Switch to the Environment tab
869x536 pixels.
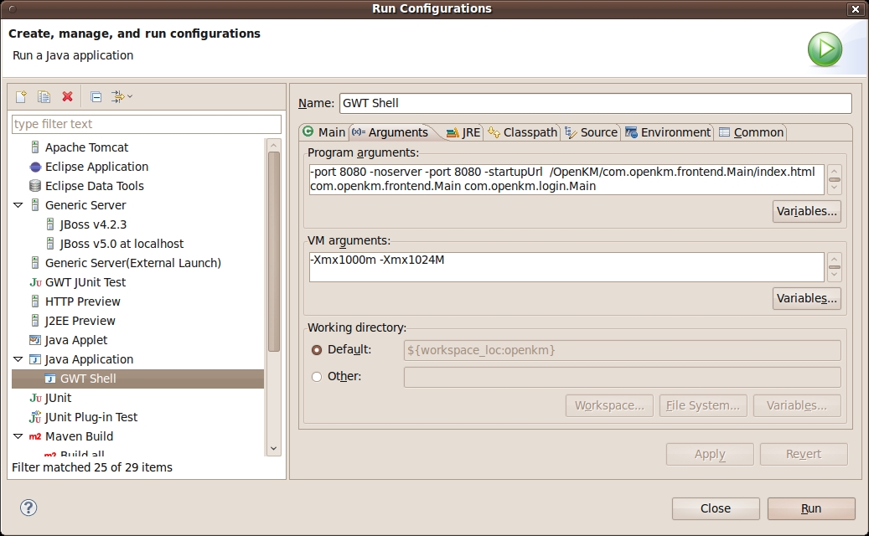667,132
